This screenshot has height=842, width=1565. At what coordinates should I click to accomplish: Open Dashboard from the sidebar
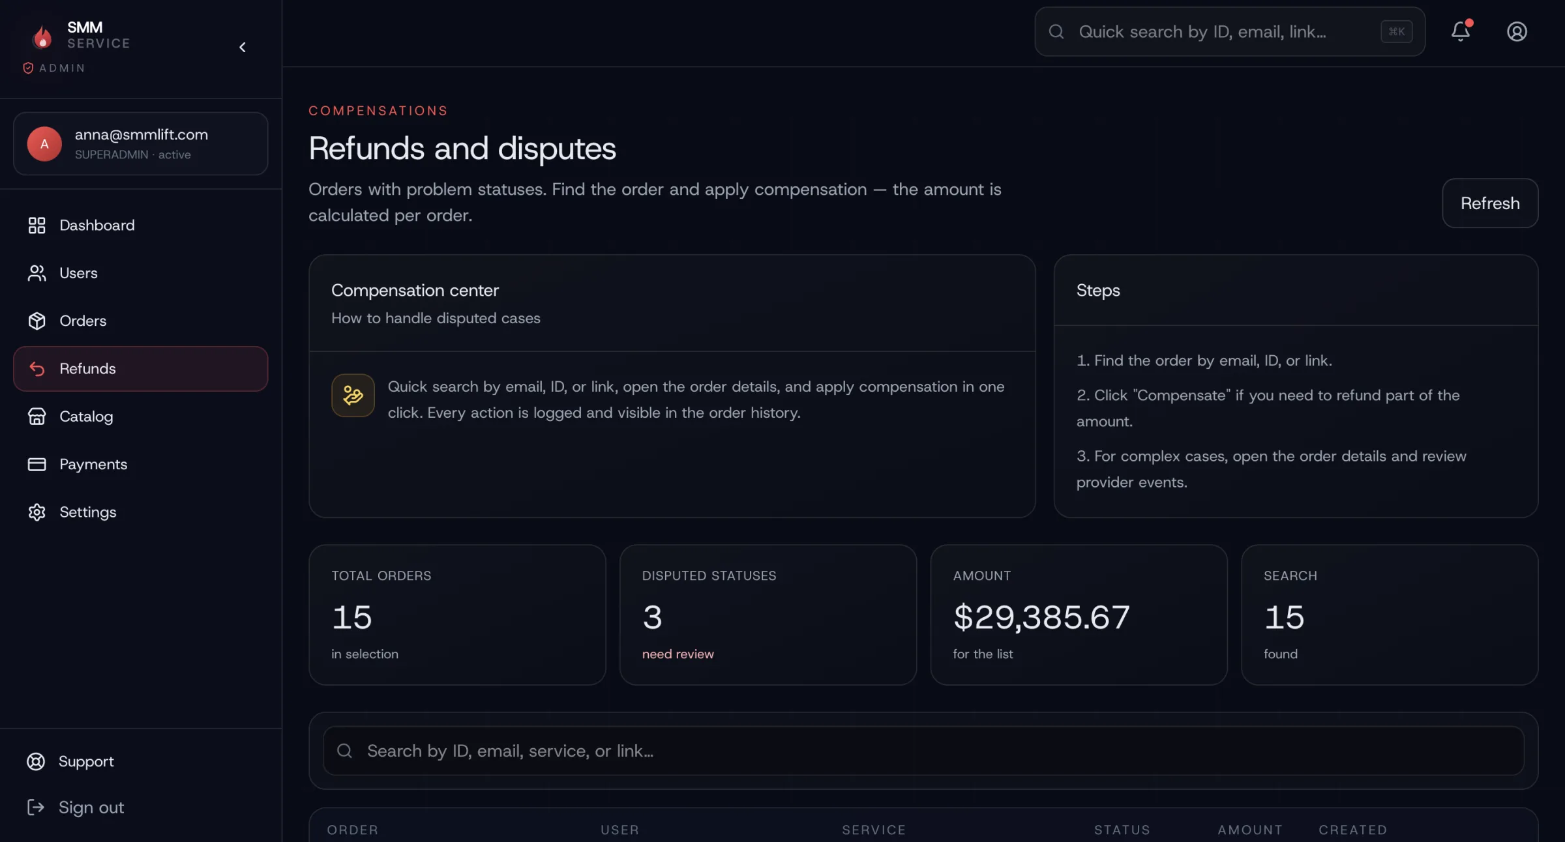click(97, 225)
